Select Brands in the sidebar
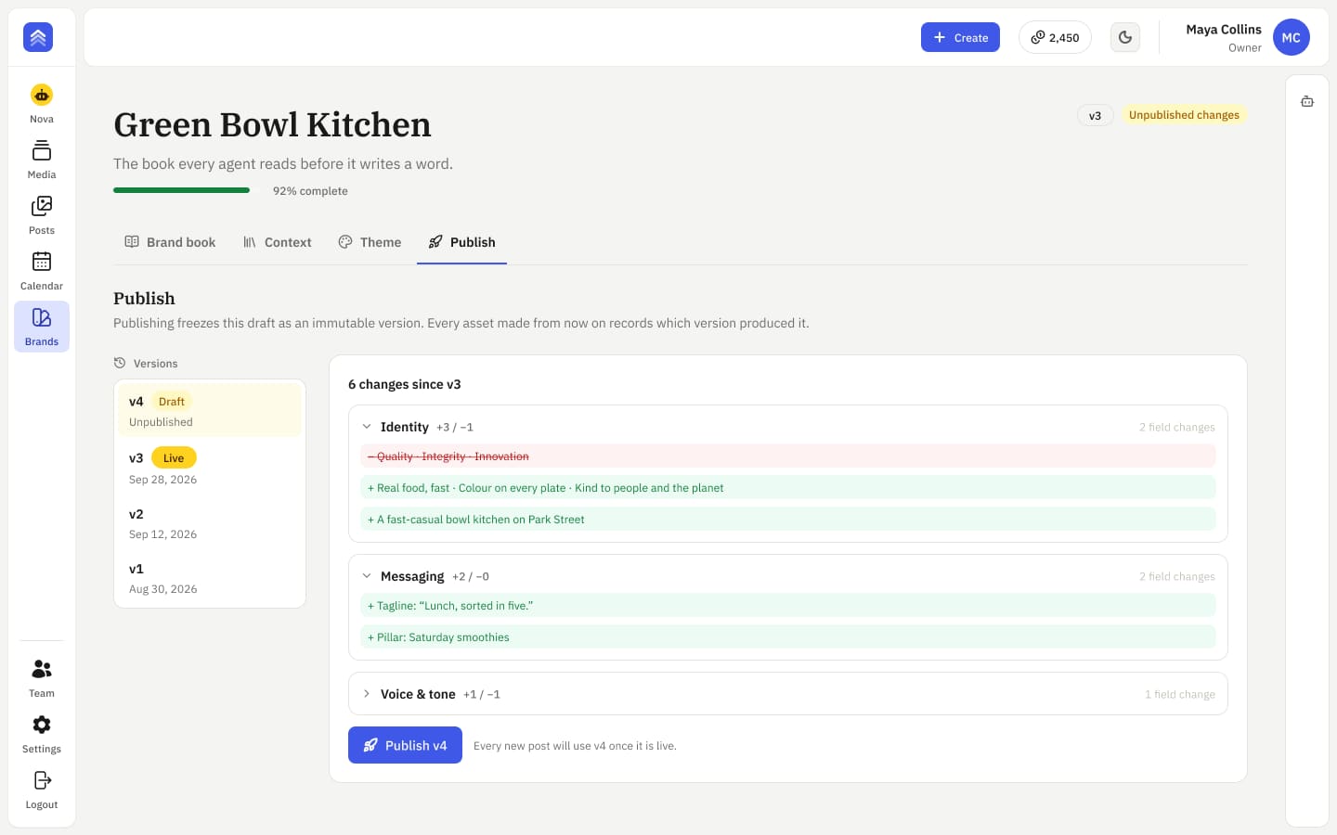This screenshot has width=1337, height=835. coord(42,327)
